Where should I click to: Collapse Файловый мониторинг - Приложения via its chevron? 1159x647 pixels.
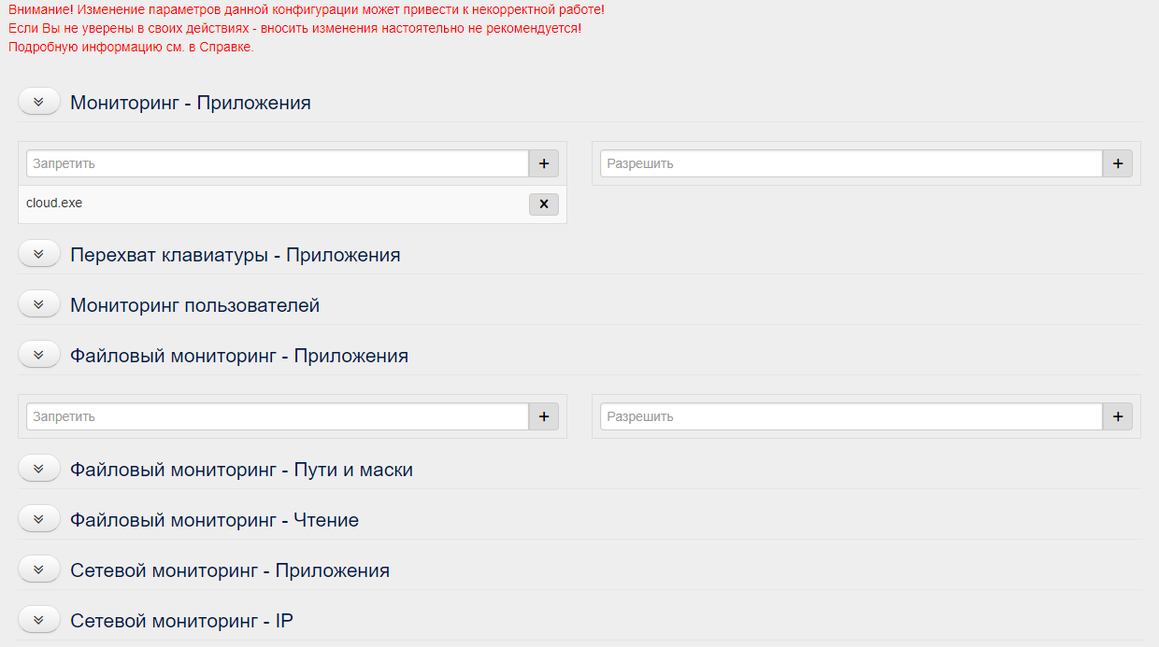coord(38,353)
